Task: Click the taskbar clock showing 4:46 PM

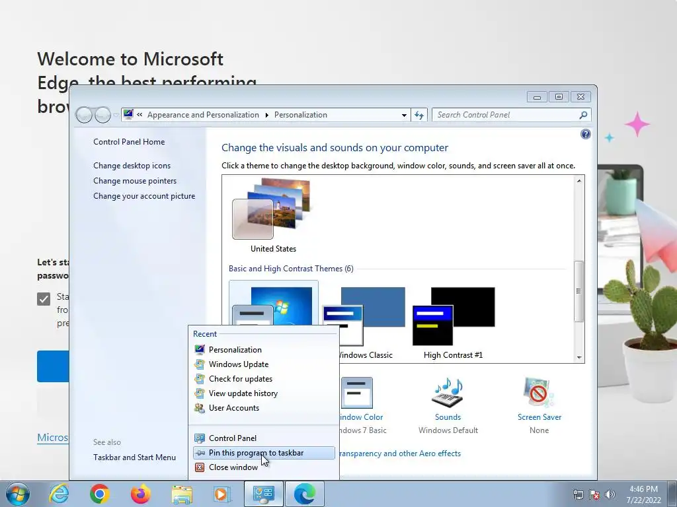Action: [x=643, y=494]
